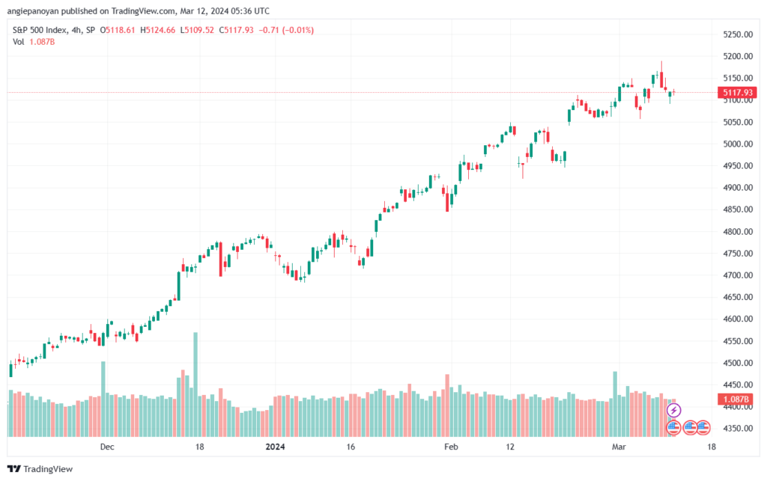This screenshot has height=481, width=767.
Task: Click the 5250.00 price scale label
Action: tap(738, 34)
